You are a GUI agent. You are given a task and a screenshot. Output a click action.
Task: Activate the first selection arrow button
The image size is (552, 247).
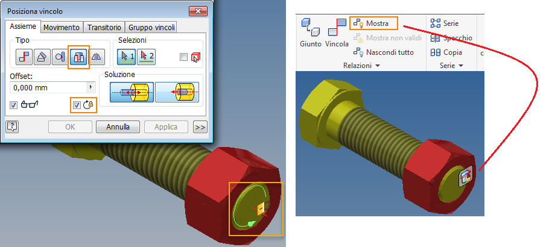[x=126, y=57]
